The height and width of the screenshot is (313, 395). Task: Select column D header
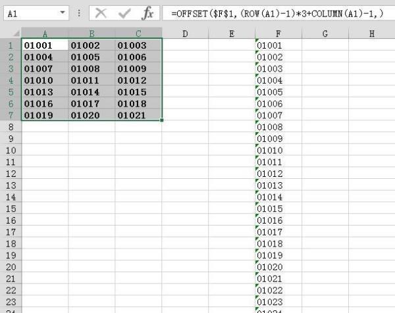185,33
